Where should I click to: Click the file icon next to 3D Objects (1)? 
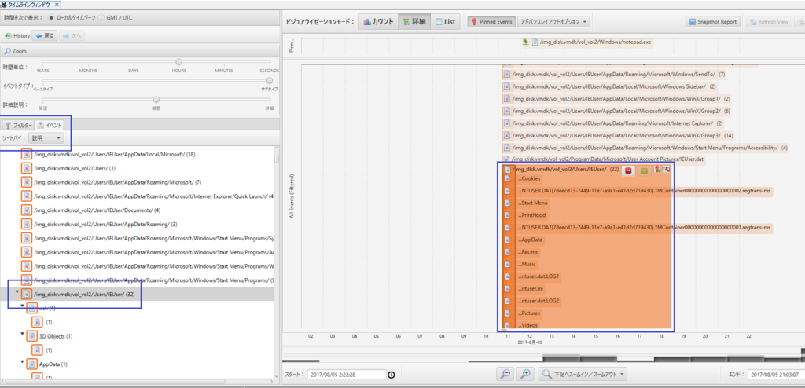tap(31, 336)
